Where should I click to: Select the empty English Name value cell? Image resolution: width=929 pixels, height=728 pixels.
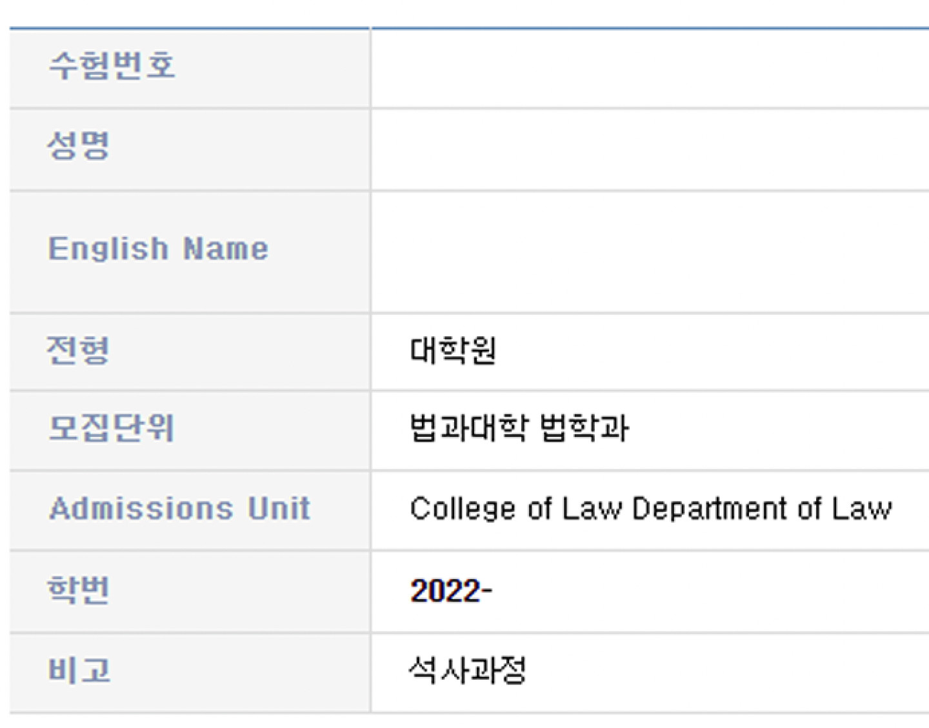point(649,252)
